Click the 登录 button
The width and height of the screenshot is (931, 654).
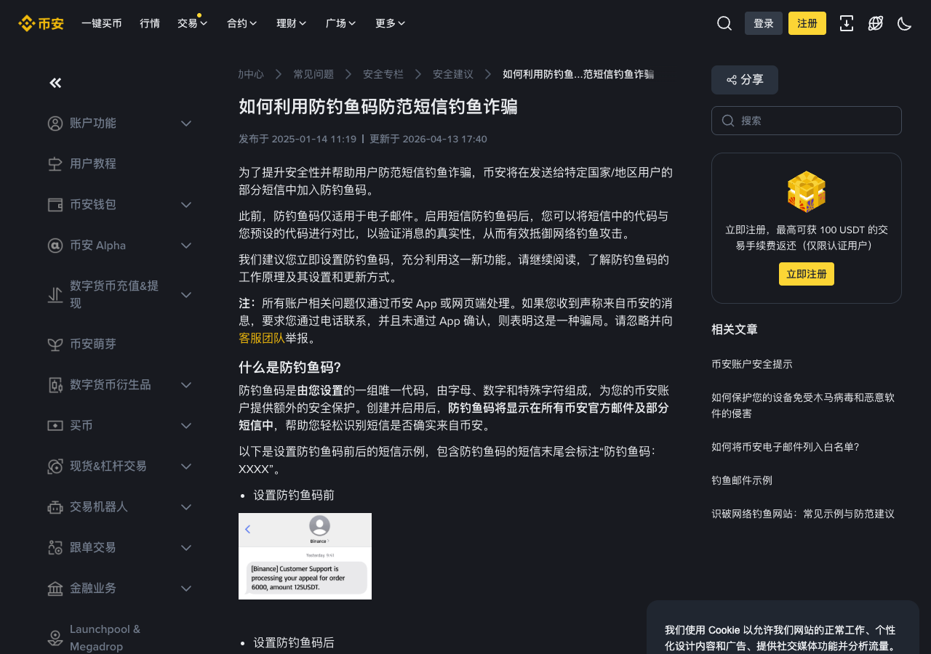pyautogui.click(x=764, y=23)
